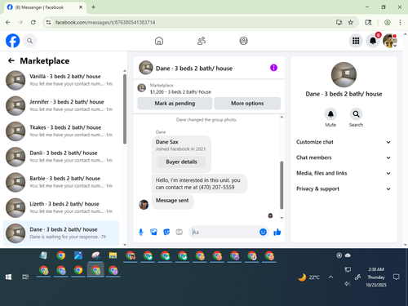Expand Privacy & support section
The image size is (408, 306).
coord(344,188)
